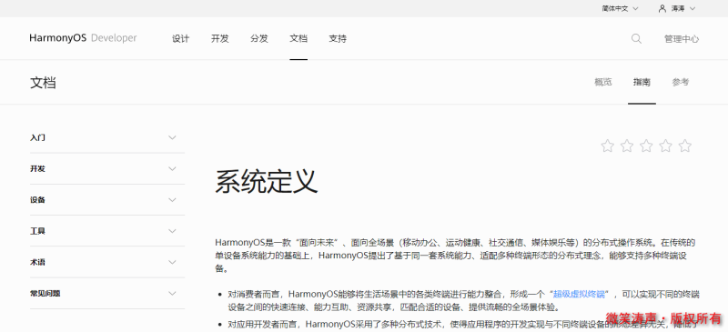Click the user profile icon
The height and width of the screenshot is (332, 728).
[x=662, y=8]
